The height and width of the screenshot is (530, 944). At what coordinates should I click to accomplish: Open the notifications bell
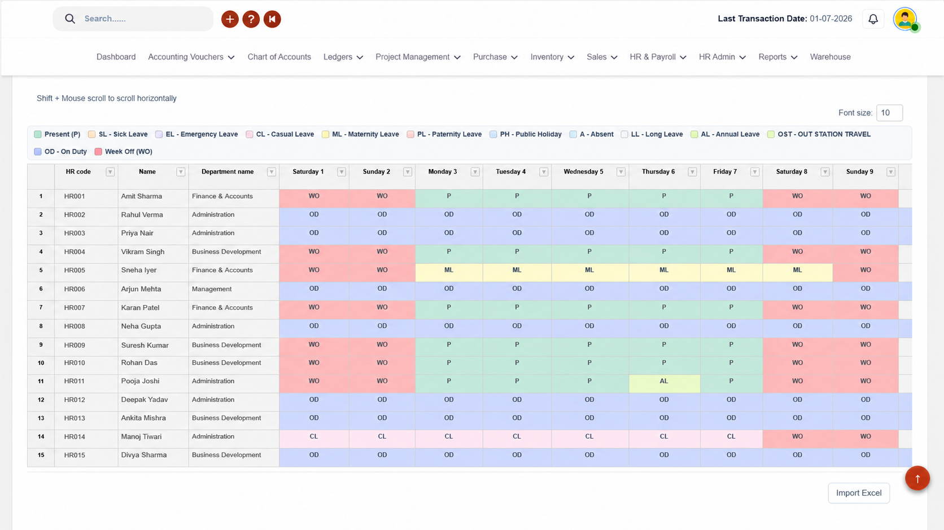873,19
